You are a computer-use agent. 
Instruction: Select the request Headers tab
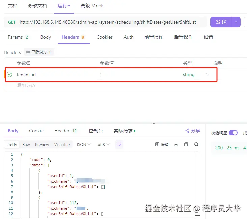click(73, 37)
